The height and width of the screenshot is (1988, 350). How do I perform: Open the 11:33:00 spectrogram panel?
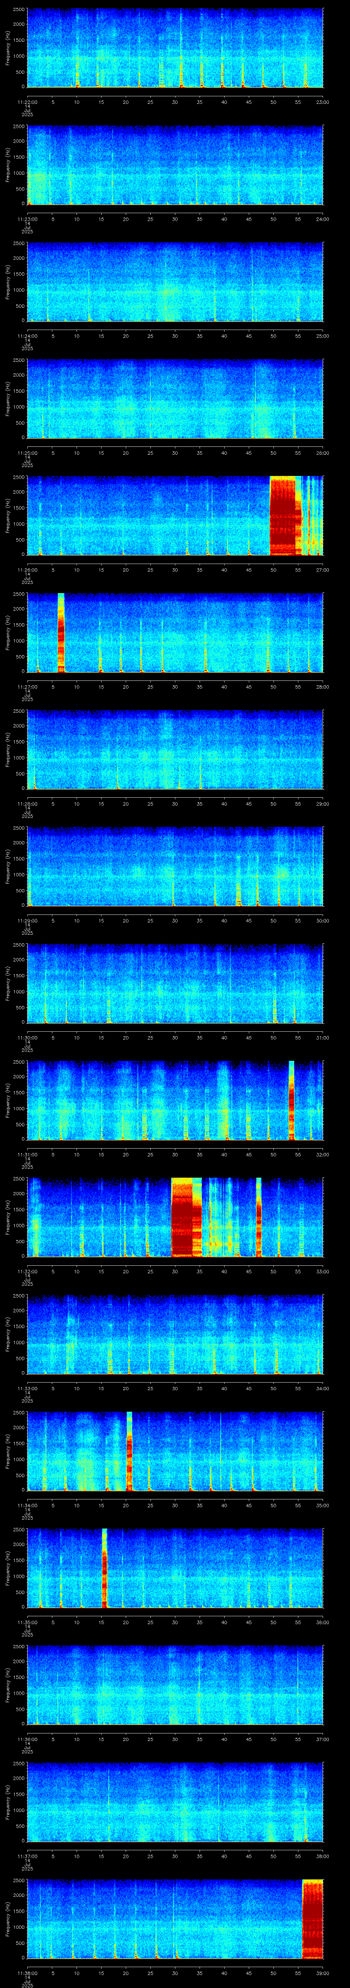[175, 1334]
